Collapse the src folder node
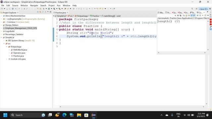 point(4,44)
